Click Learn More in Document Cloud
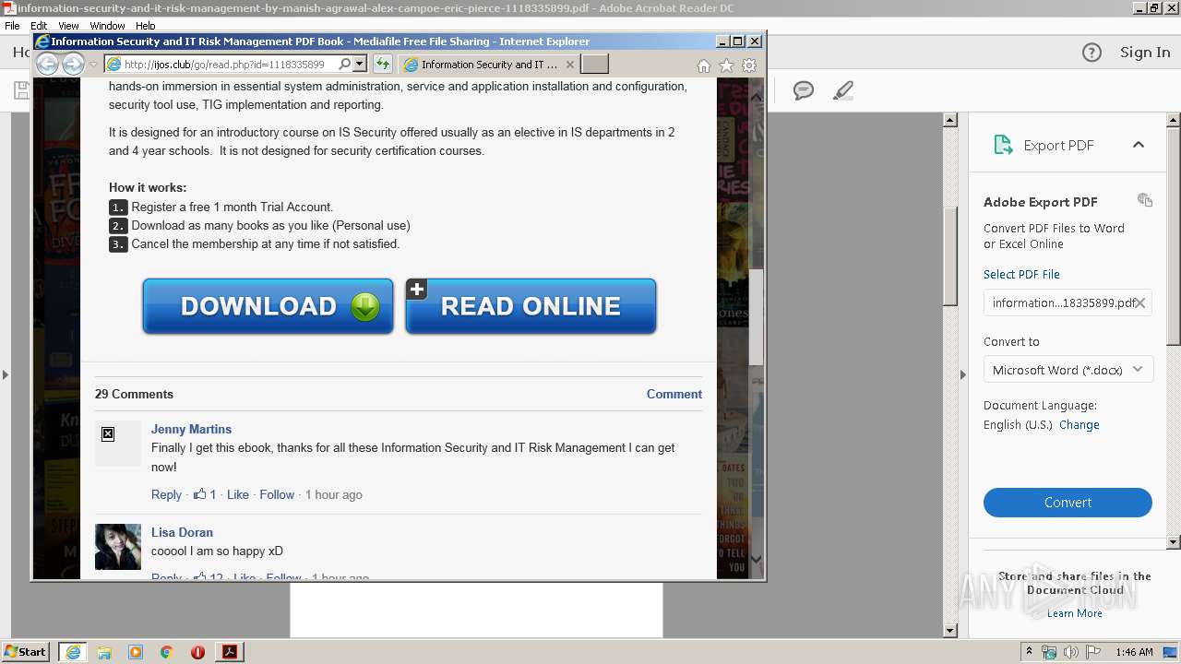Screen dimensions: 1181x664 coord(1074,613)
